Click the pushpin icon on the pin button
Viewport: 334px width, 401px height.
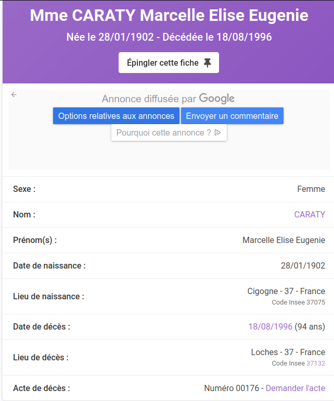(208, 63)
